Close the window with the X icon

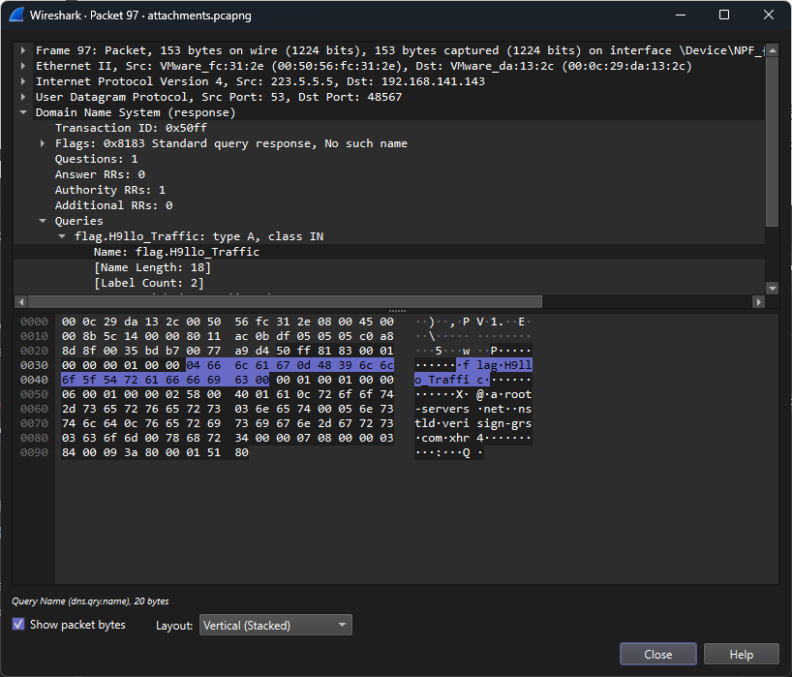pos(769,15)
